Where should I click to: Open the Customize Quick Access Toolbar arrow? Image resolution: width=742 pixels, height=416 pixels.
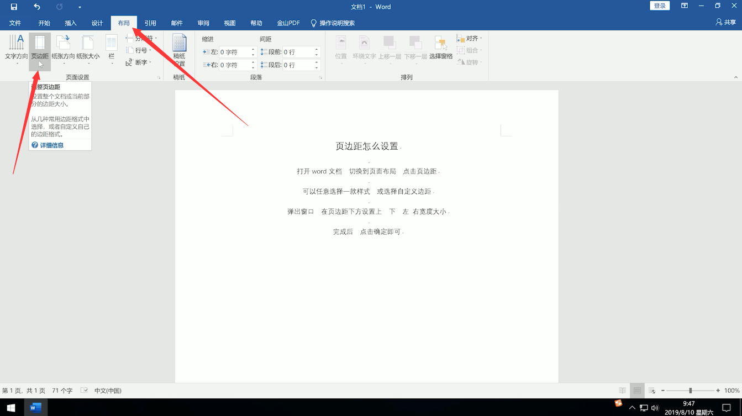click(x=80, y=7)
